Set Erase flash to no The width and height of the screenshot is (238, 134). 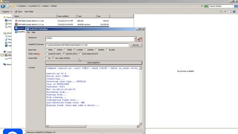pyautogui.click(x=46, y=58)
